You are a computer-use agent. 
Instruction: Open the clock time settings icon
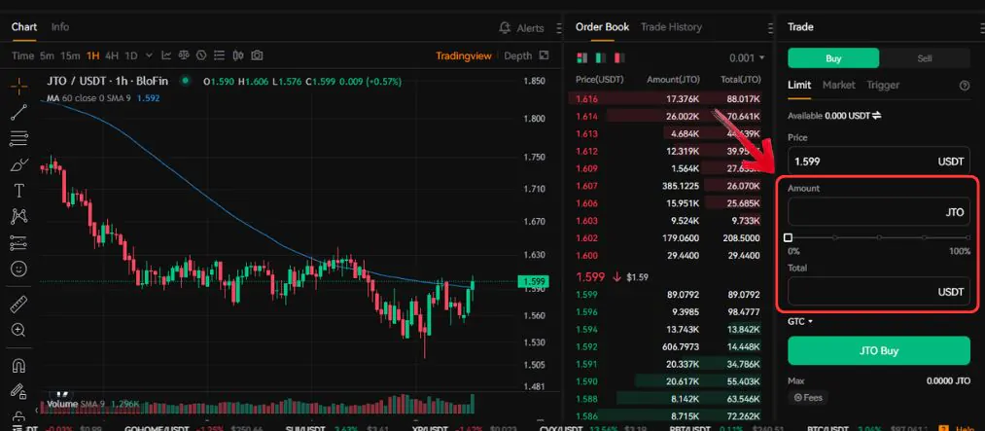click(x=201, y=55)
